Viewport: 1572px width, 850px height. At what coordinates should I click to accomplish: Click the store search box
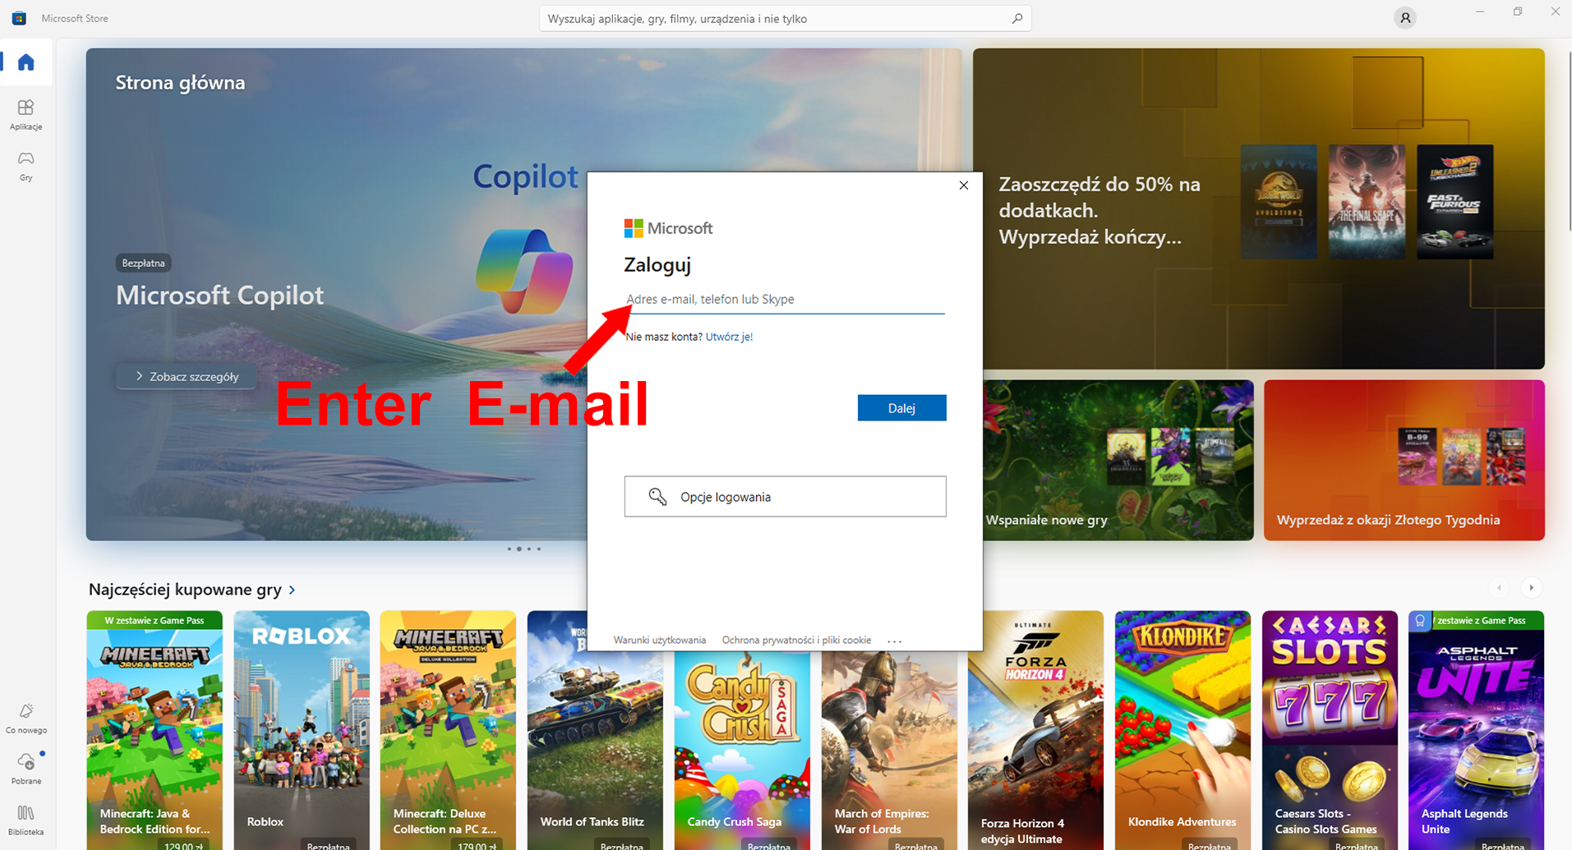[785, 18]
